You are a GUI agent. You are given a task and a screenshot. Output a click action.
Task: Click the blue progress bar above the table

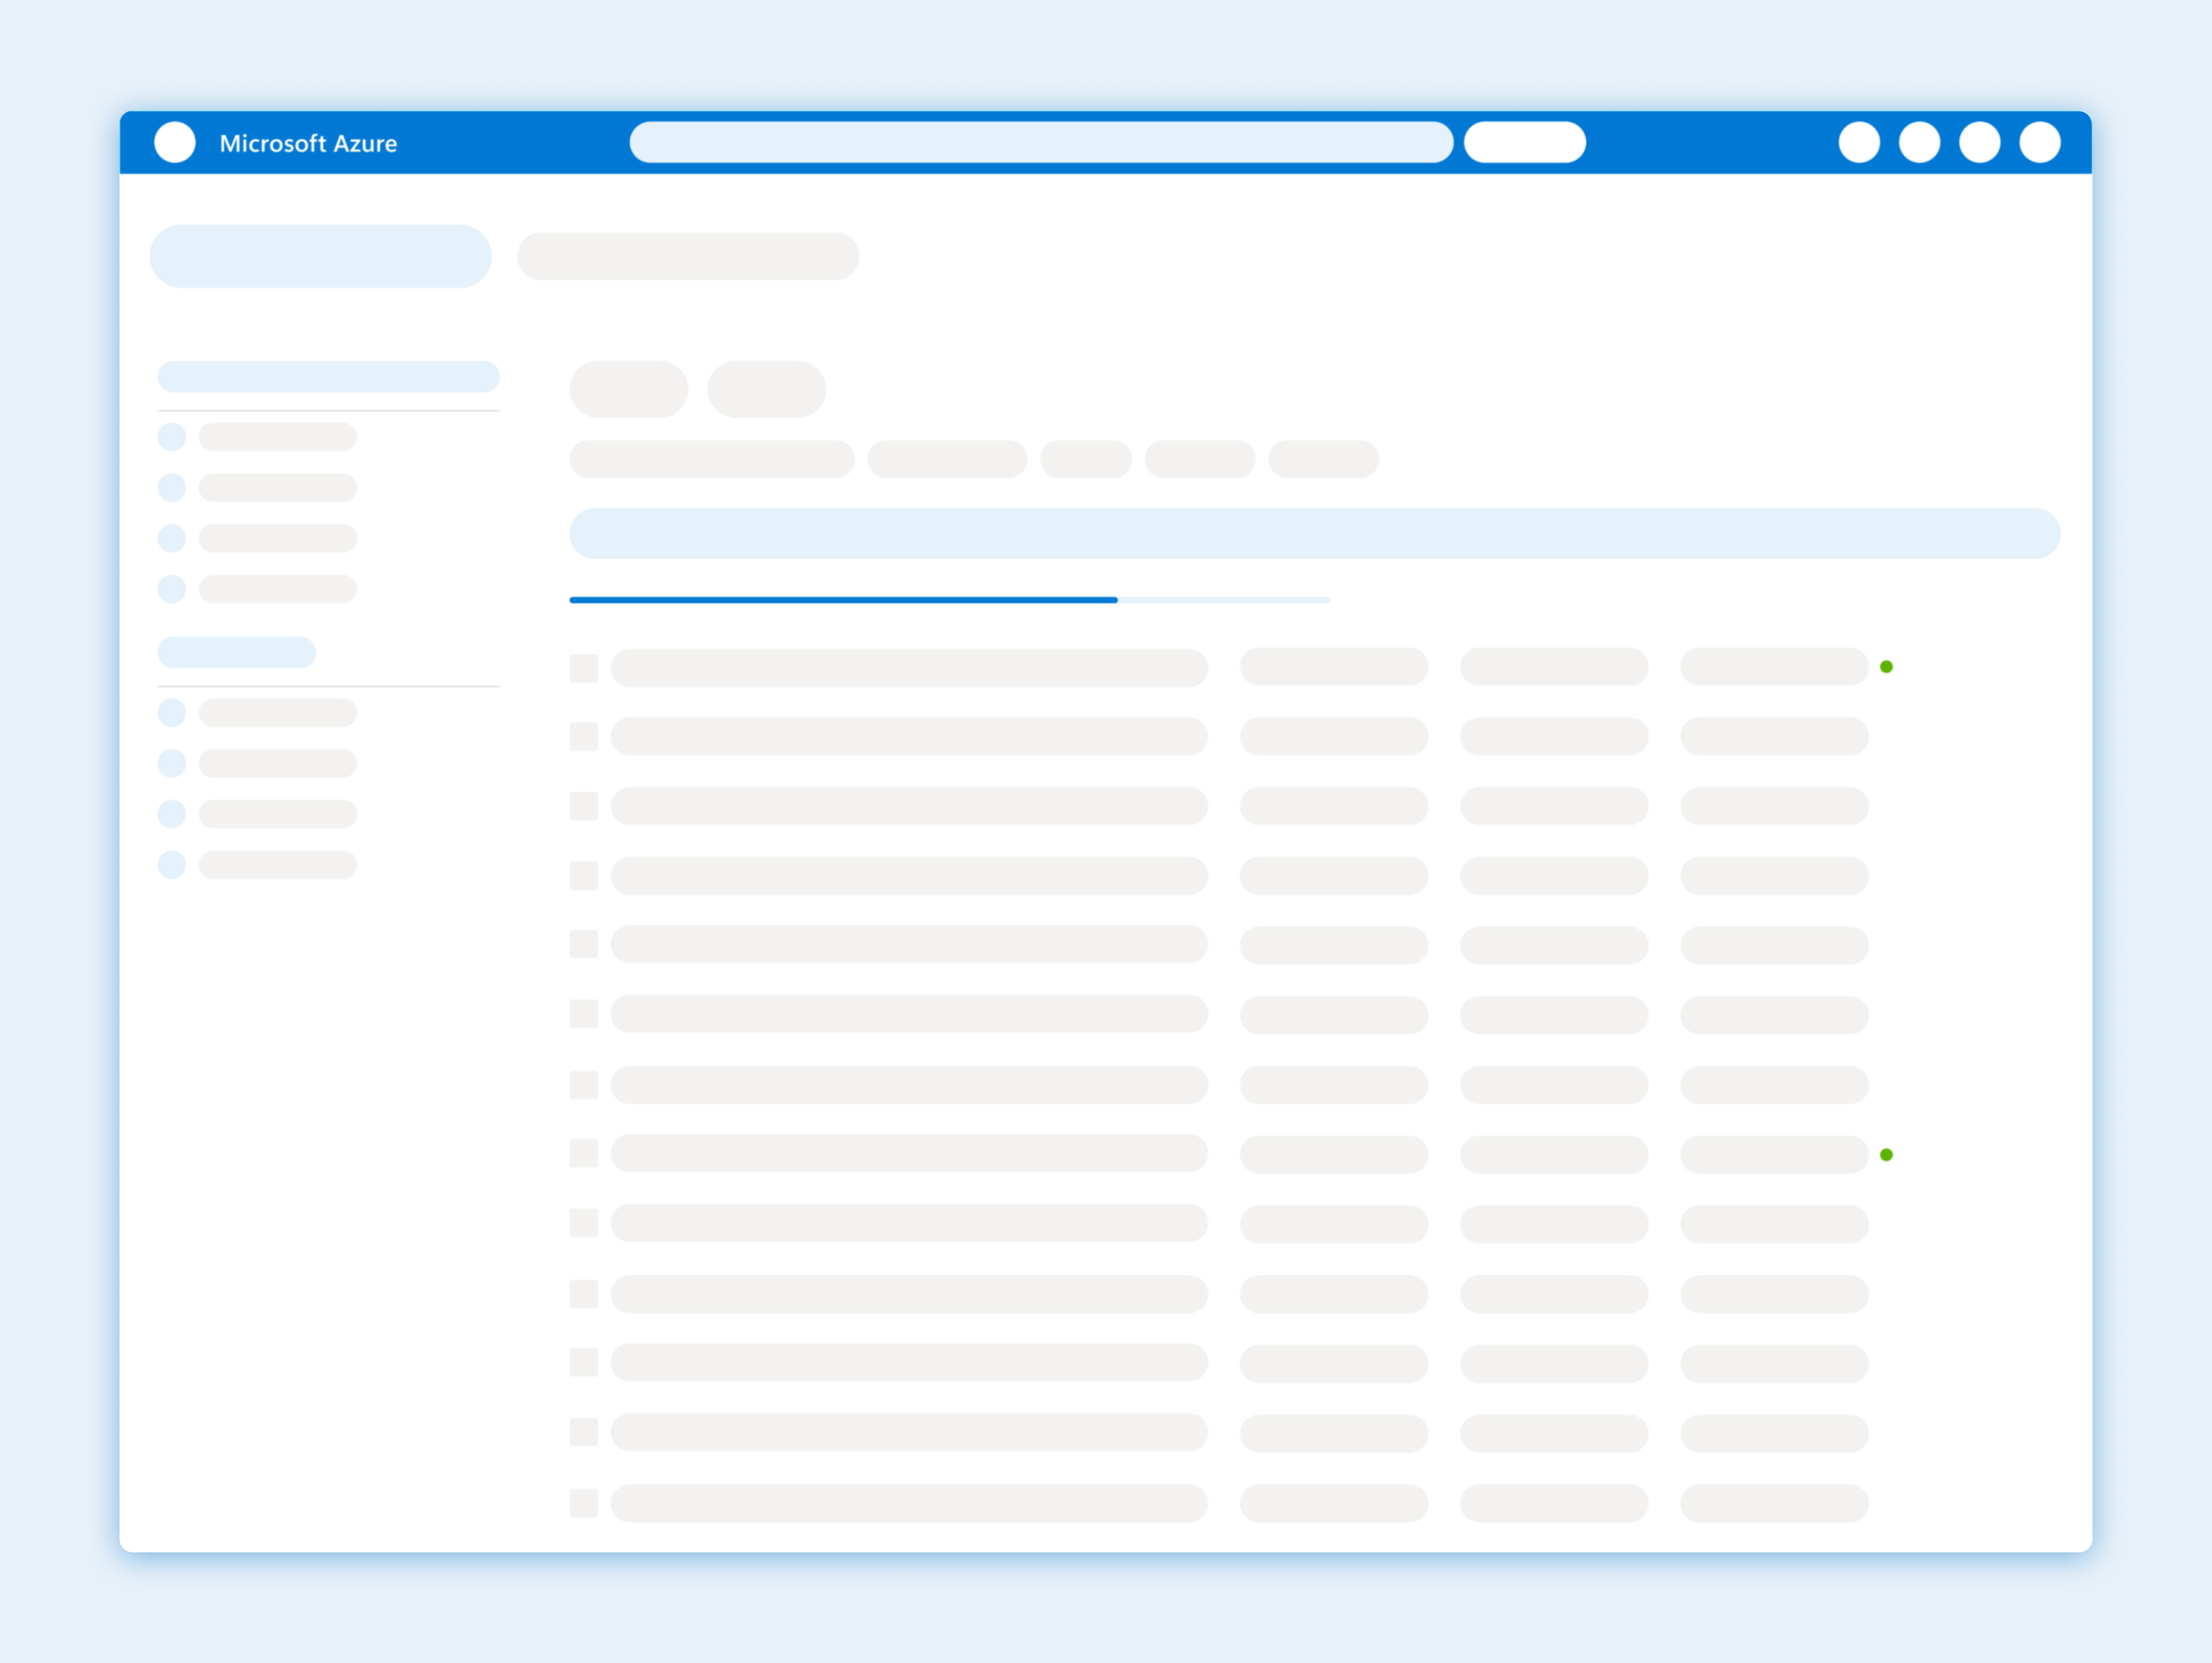[x=843, y=600]
